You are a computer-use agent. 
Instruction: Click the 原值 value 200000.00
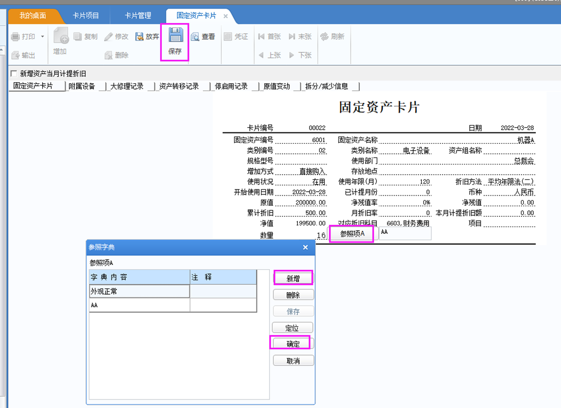pyautogui.click(x=311, y=202)
